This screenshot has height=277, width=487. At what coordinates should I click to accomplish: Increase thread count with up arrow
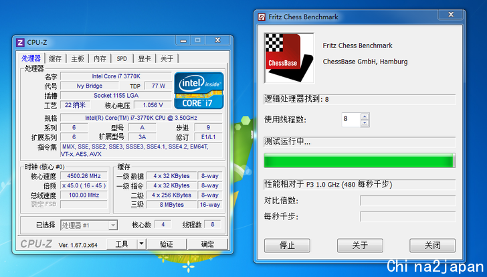coord(365,117)
